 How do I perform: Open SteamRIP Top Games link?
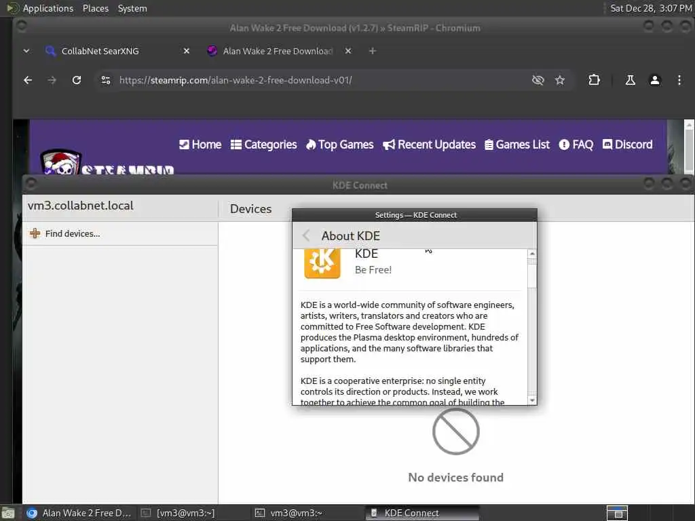[x=340, y=144]
